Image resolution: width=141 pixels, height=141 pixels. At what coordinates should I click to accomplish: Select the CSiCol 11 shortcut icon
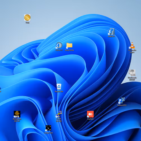pos(59,45)
